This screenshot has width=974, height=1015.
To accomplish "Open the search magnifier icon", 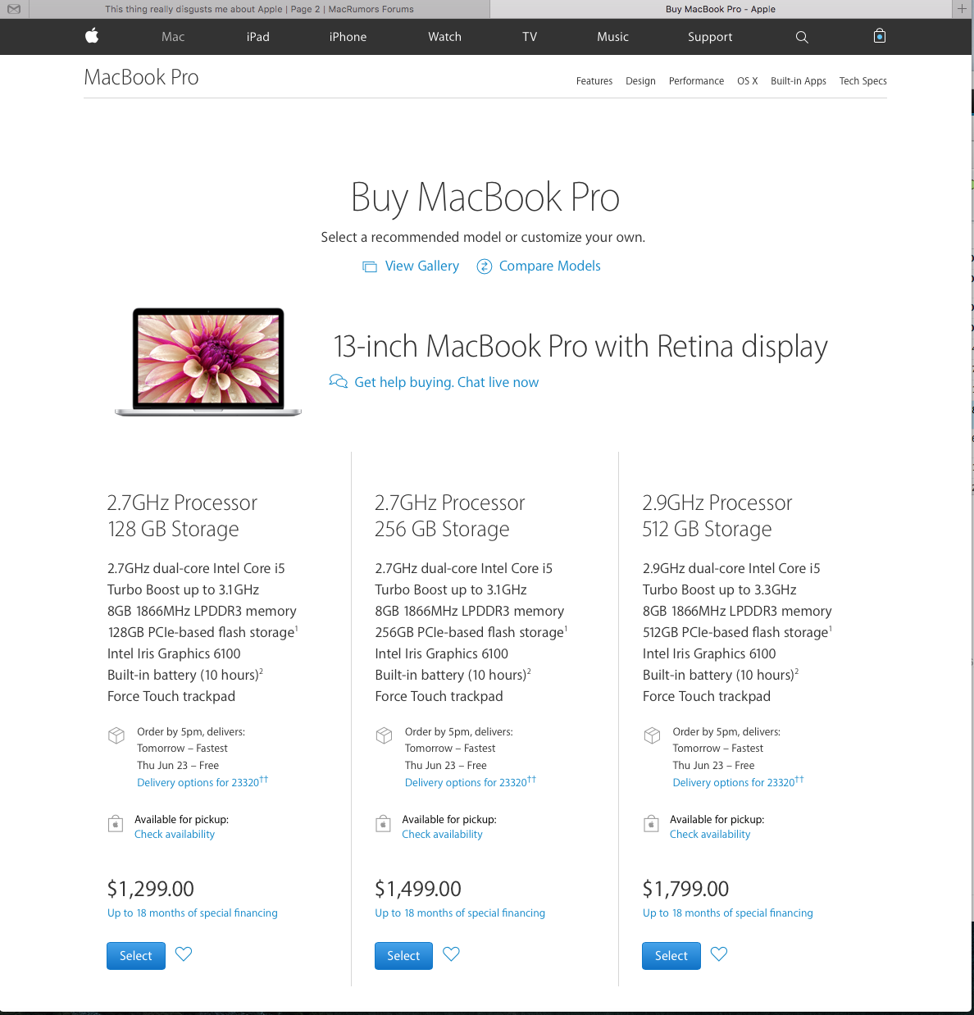I will 802,37.
